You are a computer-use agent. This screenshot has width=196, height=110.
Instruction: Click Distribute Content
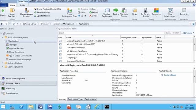point(124,13)
